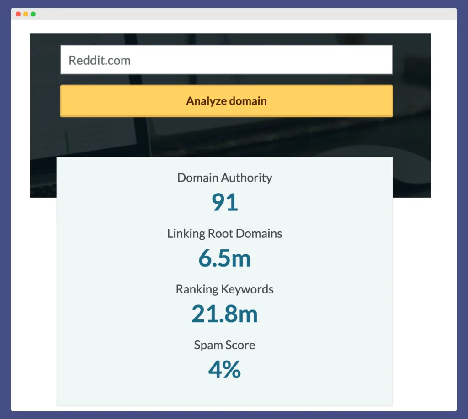This screenshot has width=468, height=419.
Task: Click the browser window title bar
Action: [x=229, y=14]
